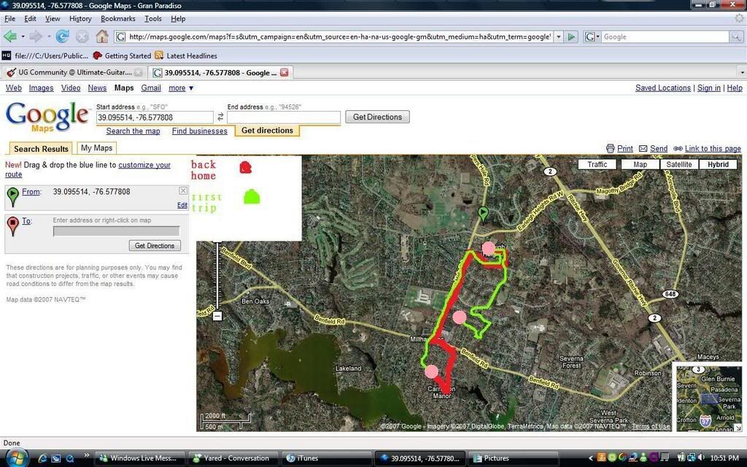The height and width of the screenshot is (467, 747).
Task: Click the Edit link for From address
Action: point(182,205)
